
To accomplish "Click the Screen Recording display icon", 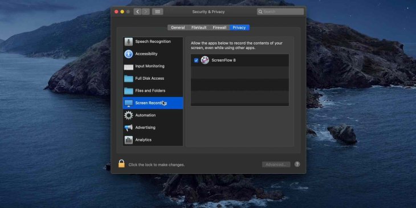I will pyautogui.click(x=129, y=103).
